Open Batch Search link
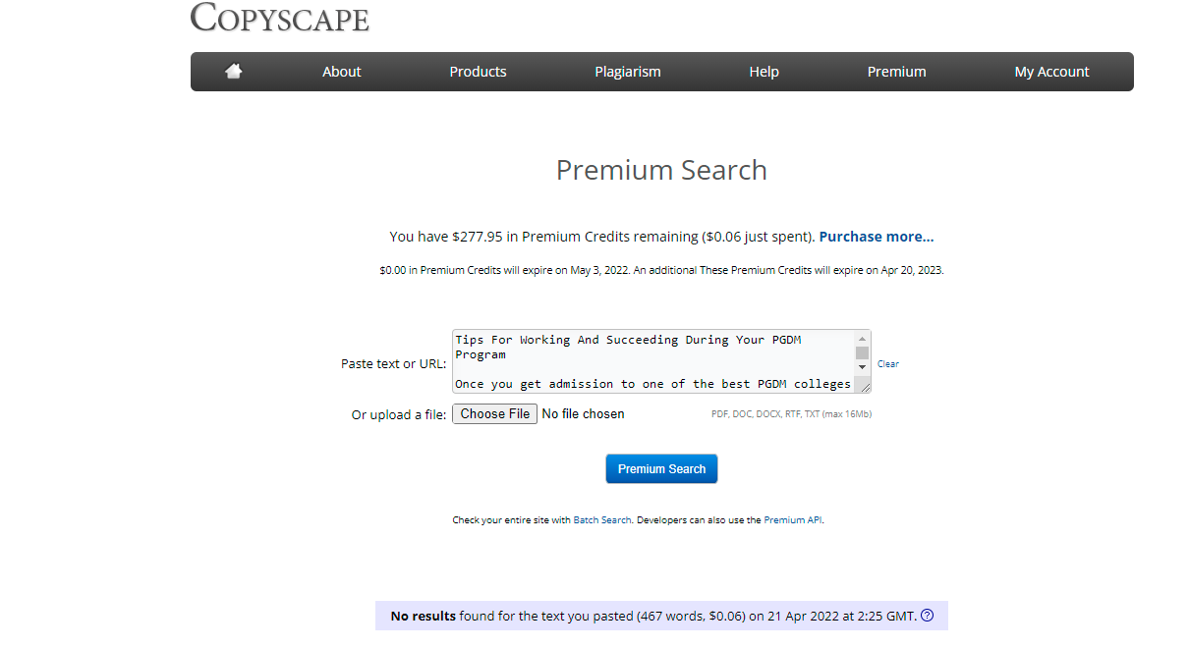Image resolution: width=1189 pixels, height=648 pixels. pos(602,520)
